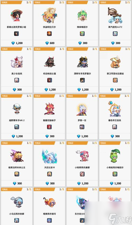Buy 罗茜一世 for 1,200 gems

coord(82,136)
